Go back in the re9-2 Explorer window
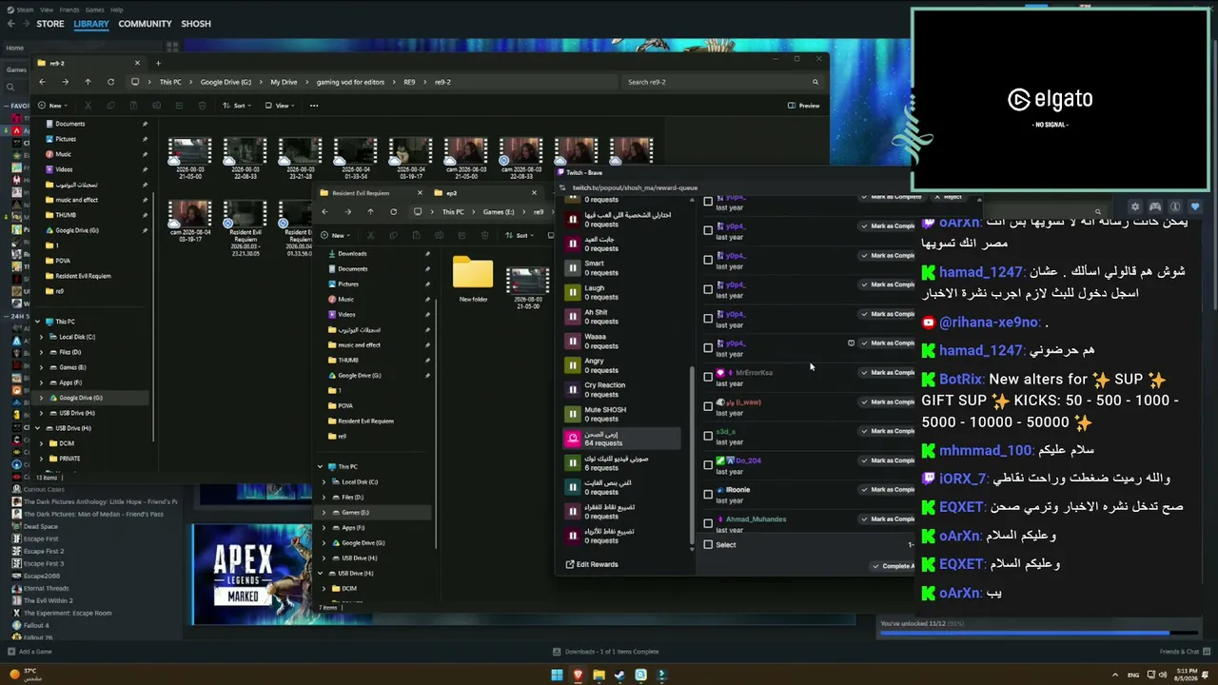 (42, 82)
